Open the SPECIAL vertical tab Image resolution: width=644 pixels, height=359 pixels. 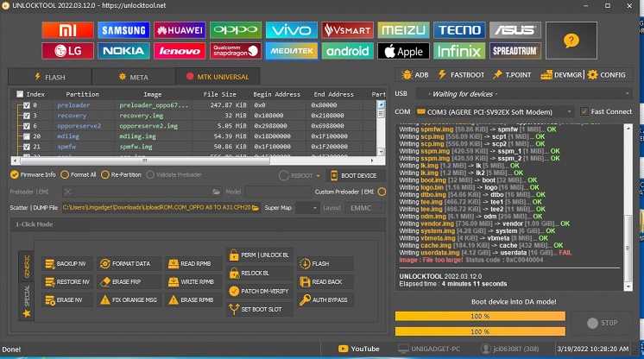[x=27, y=301]
